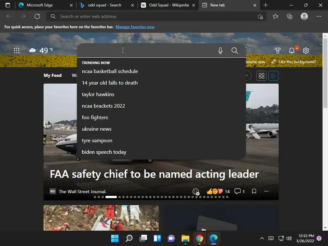
Task: Click Manage favorites now link
Action: tap(135, 27)
